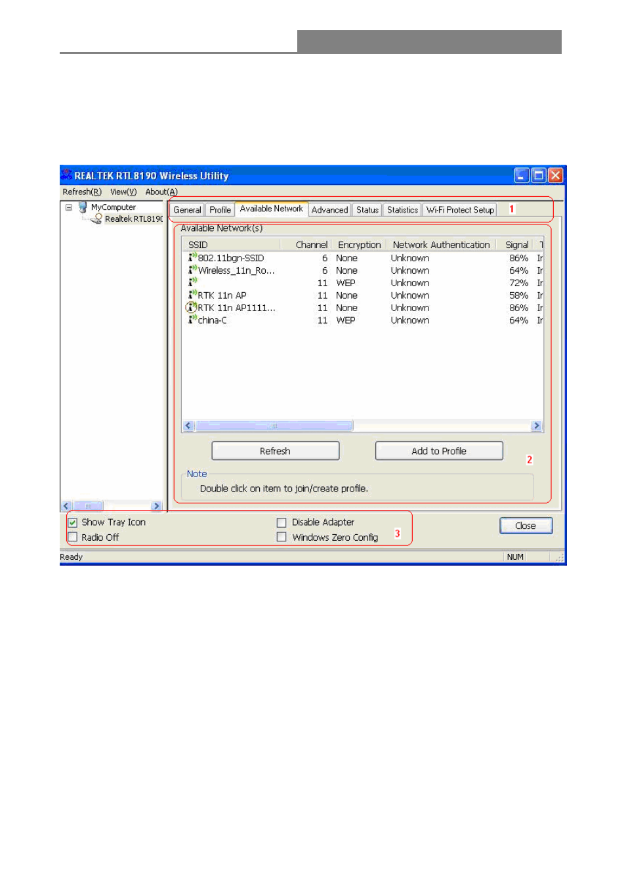The width and height of the screenshot is (626, 886).
Task: Switch to the Profile tab
Action: [x=220, y=210]
